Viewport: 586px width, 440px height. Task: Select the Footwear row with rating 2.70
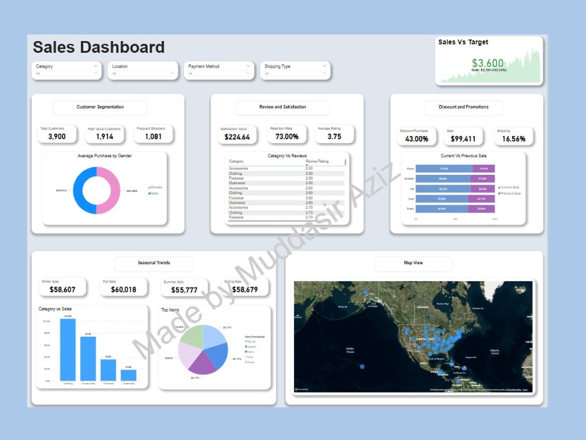coord(287,218)
